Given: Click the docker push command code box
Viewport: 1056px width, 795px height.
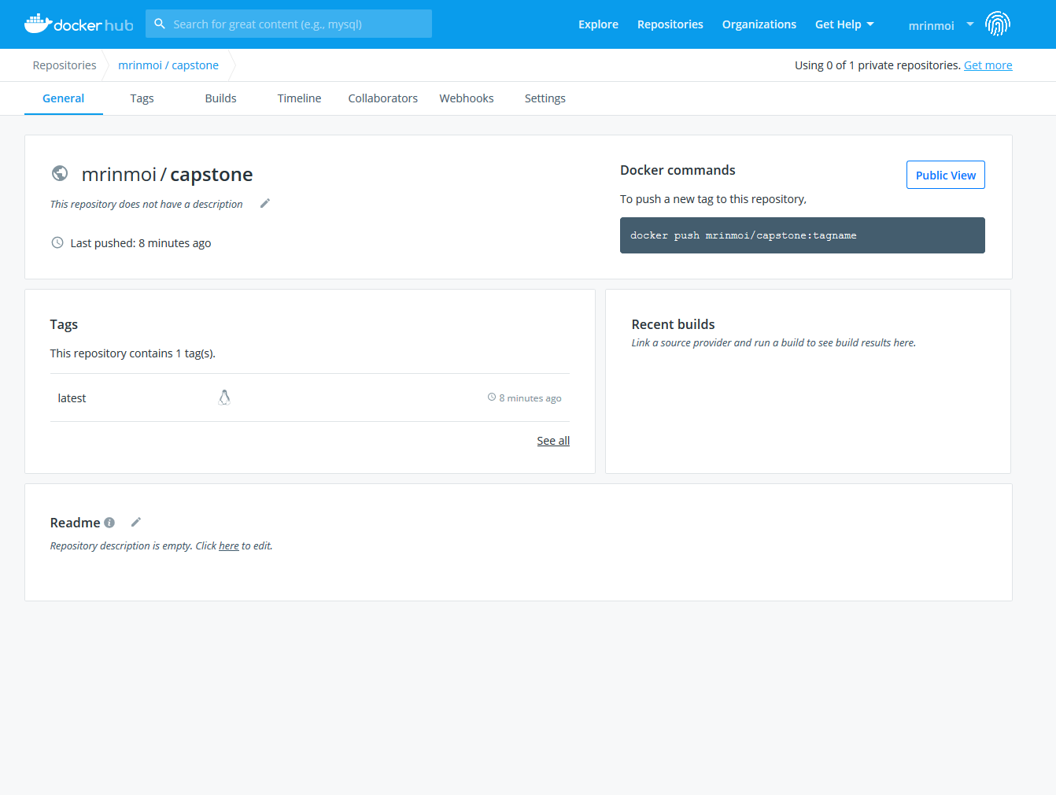Looking at the screenshot, I should click(x=803, y=235).
